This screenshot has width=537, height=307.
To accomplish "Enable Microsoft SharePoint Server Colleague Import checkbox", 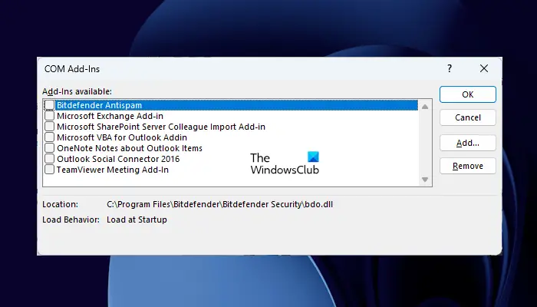I will 49,127.
